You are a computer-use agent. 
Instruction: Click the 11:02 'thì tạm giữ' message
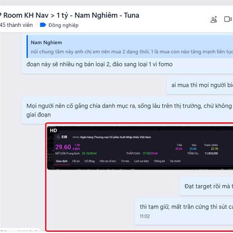point(184,211)
